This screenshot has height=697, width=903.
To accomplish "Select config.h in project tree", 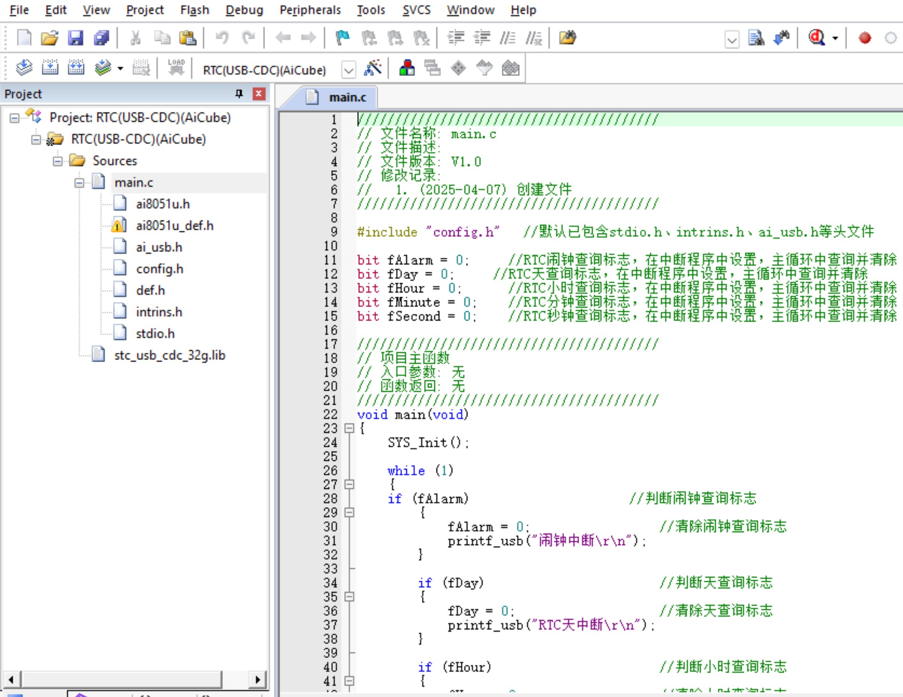I will (159, 269).
